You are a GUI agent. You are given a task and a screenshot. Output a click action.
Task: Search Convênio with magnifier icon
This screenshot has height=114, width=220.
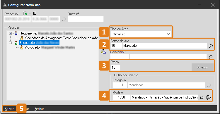pos(210,57)
